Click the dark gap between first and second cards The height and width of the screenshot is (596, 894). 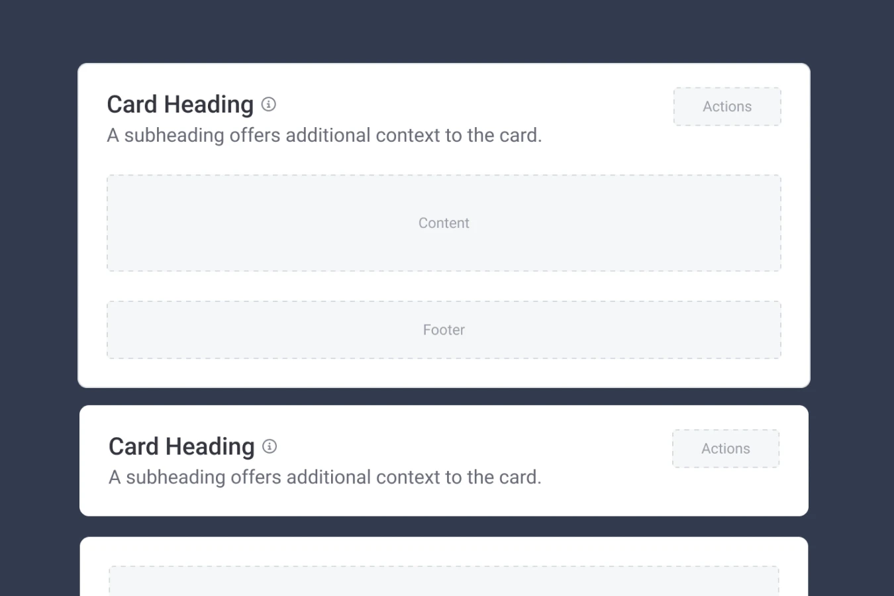tap(444, 397)
